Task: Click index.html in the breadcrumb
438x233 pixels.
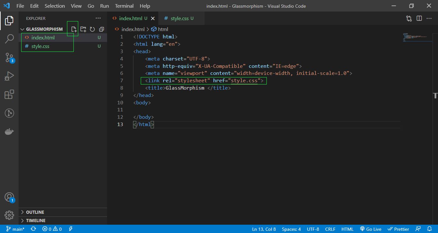Action: click(x=133, y=29)
